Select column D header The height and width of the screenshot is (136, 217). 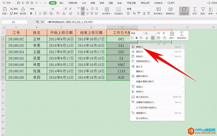pos(91,27)
